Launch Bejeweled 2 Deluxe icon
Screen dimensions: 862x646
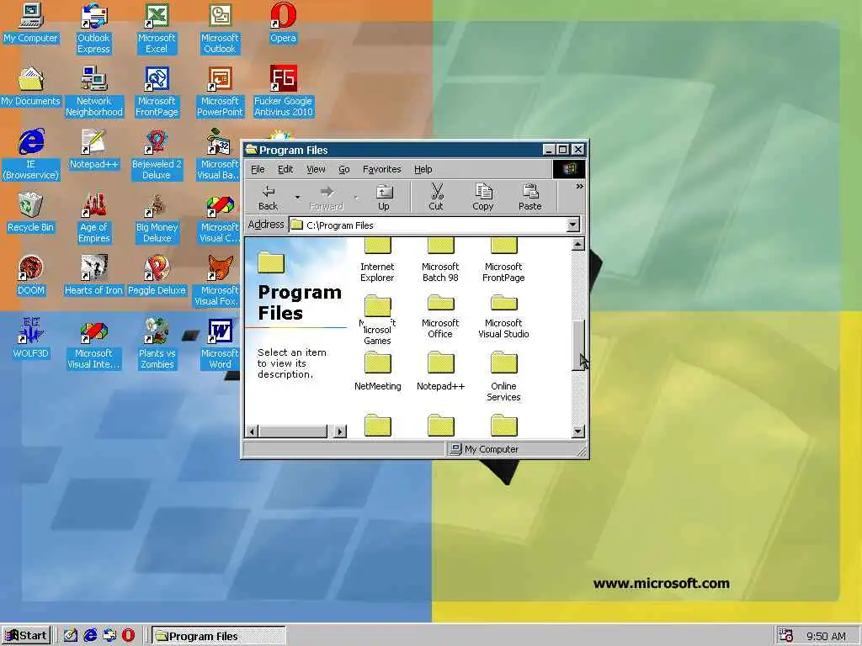pos(157,155)
